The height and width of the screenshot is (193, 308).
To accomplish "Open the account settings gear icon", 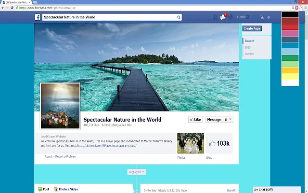I will click(269, 17).
